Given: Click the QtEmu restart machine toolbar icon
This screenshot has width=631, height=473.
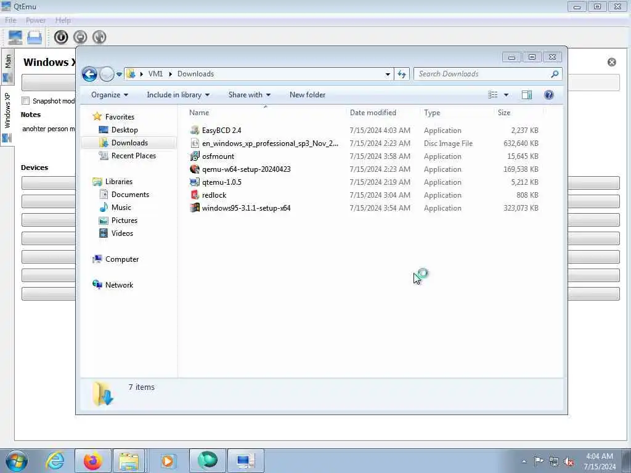Looking at the screenshot, I should (x=99, y=38).
